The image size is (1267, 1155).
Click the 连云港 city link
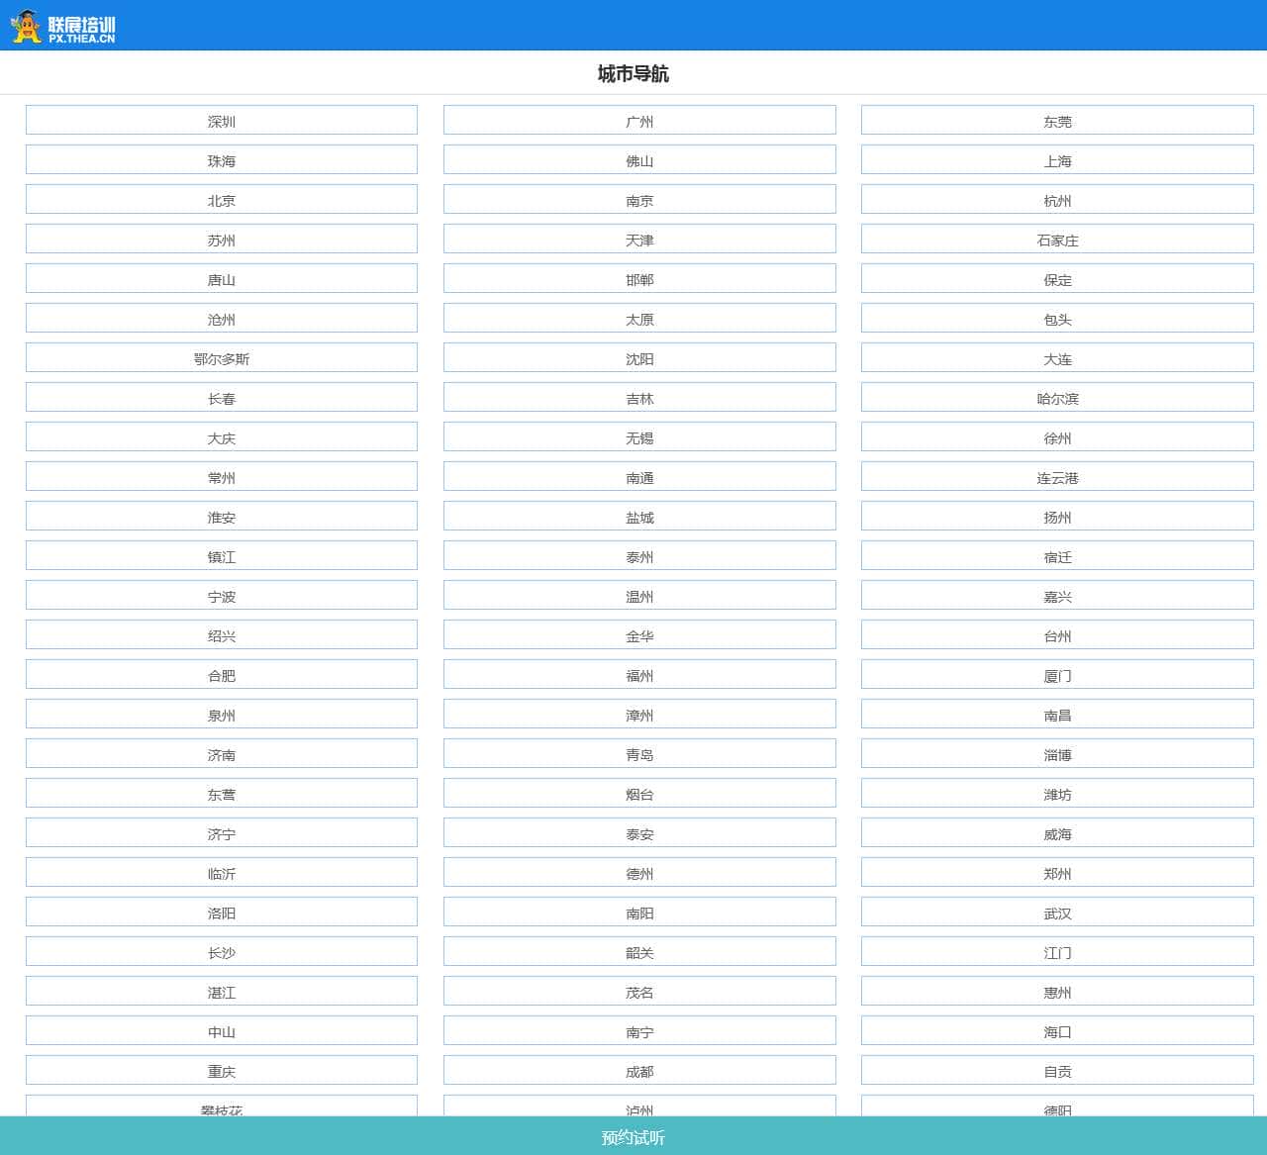(1057, 477)
